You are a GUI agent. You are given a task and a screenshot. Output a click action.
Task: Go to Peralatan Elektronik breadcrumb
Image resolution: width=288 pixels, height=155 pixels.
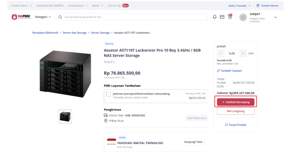(x=45, y=32)
